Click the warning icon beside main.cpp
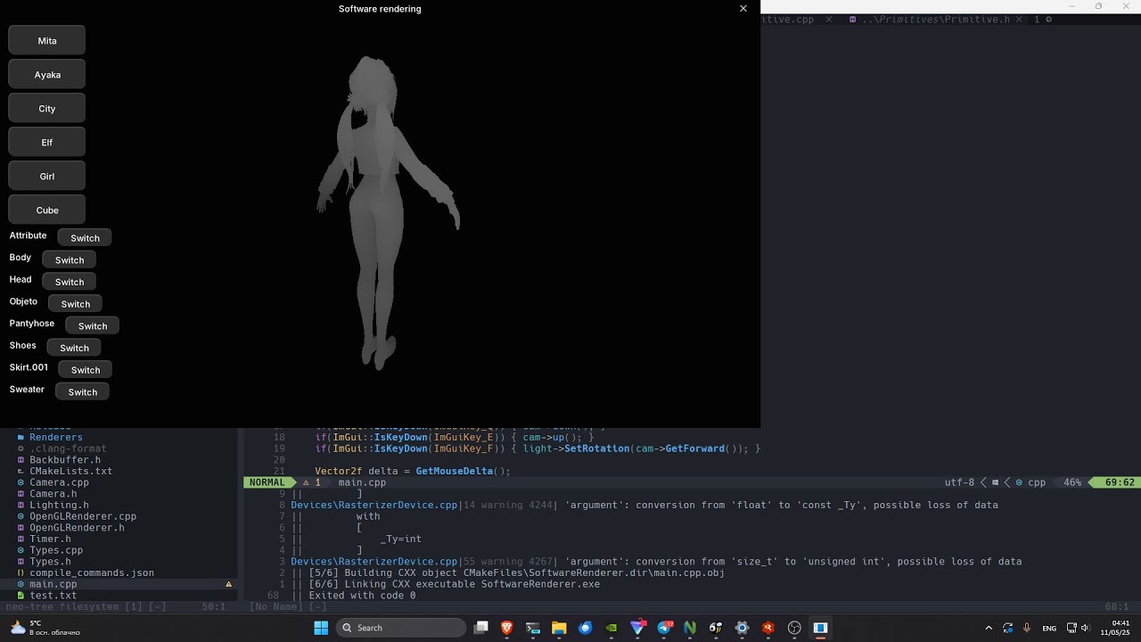Screen dimensions: 1141x642 point(228,584)
